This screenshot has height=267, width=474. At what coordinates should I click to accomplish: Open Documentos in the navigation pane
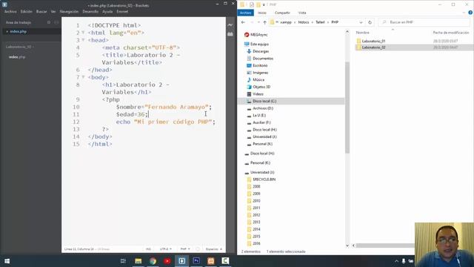tap(263, 59)
